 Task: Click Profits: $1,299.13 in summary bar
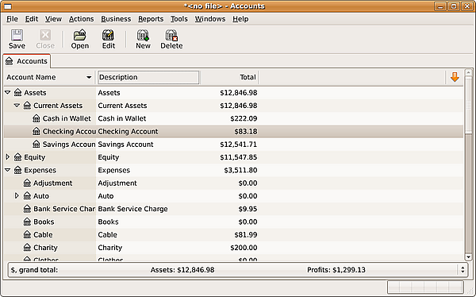pyautogui.click(x=336, y=270)
